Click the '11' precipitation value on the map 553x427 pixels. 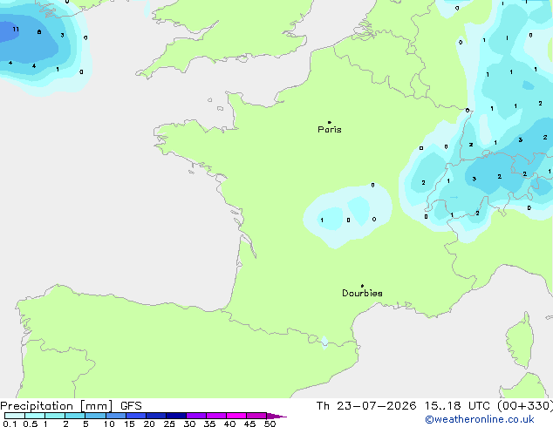click(x=16, y=30)
